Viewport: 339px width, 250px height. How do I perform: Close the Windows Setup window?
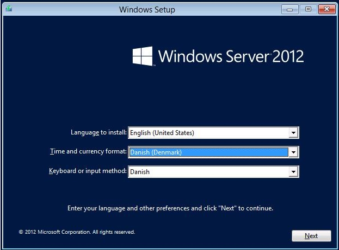point(326,9)
